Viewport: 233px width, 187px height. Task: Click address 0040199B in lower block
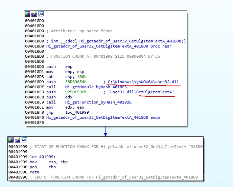(18, 167)
